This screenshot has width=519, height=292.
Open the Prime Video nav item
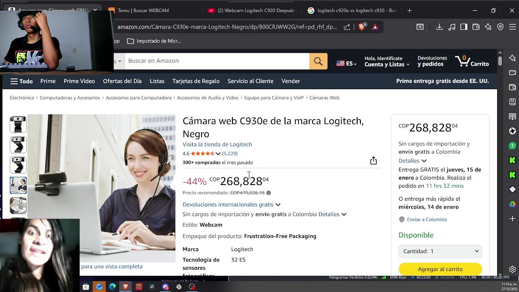coord(79,81)
